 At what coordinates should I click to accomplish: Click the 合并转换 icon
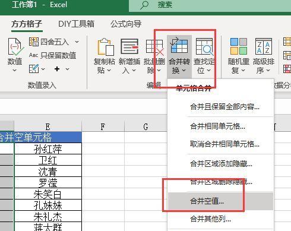click(179, 46)
